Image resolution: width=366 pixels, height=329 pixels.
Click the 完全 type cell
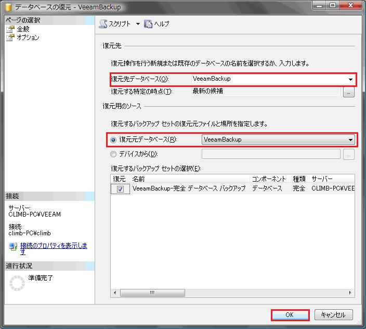click(x=299, y=188)
